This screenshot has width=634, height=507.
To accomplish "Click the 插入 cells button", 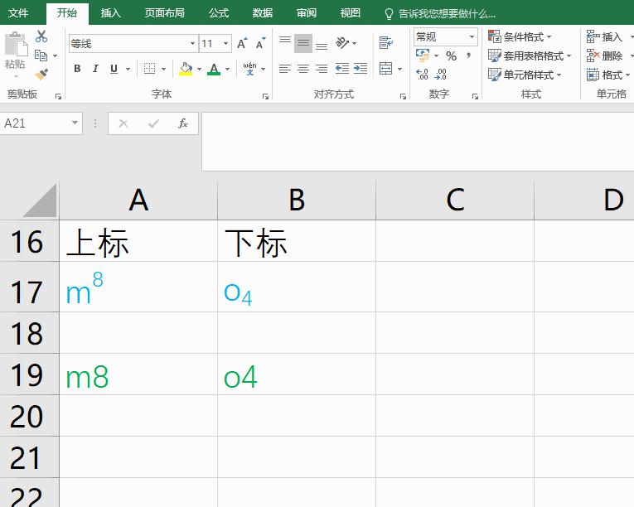I will point(604,36).
